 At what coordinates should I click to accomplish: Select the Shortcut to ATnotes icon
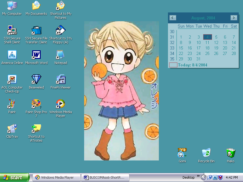coord(36,128)
